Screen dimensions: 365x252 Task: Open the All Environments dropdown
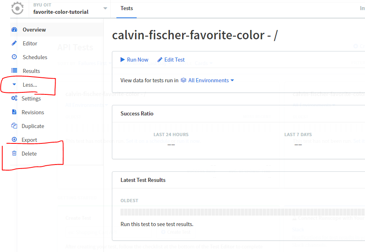[x=207, y=80]
